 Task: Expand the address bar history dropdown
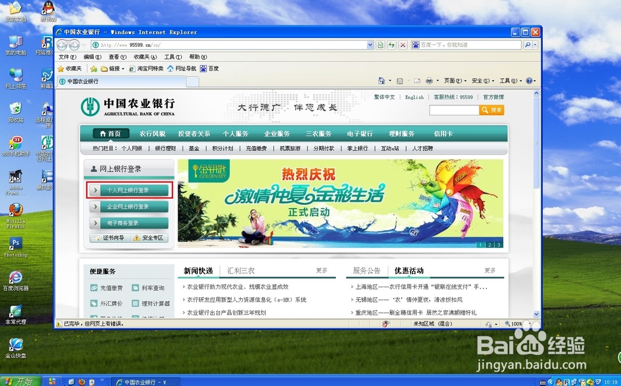click(x=370, y=45)
